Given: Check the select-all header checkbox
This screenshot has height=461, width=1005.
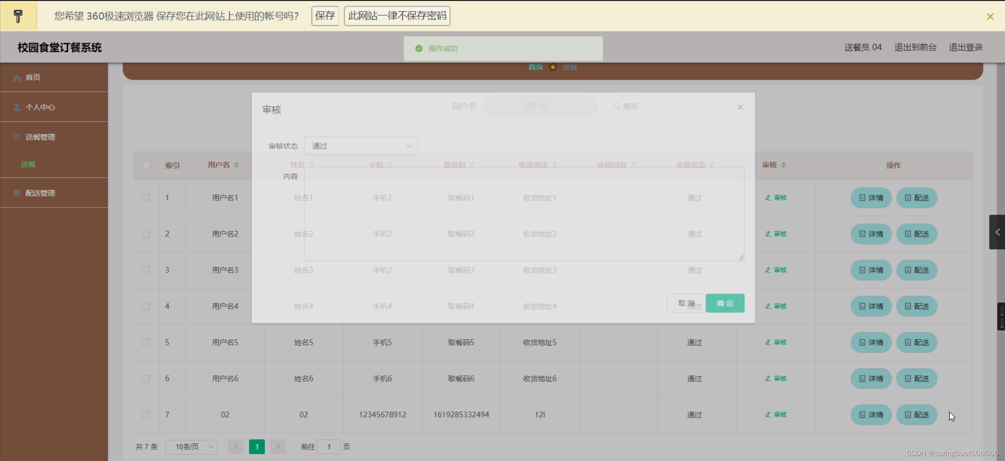Looking at the screenshot, I should [x=147, y=165].
